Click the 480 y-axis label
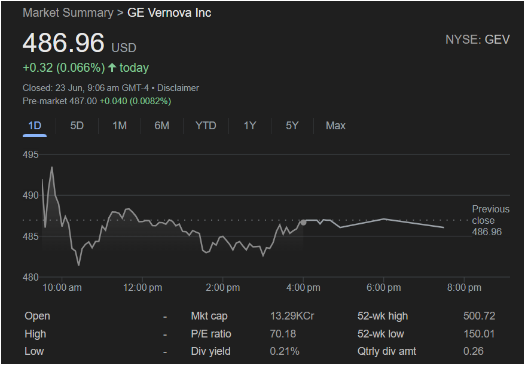 click(x=31, y=278)
